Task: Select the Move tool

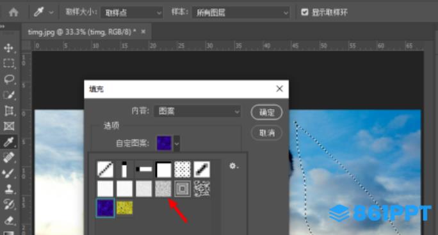Action: (9, 48)
